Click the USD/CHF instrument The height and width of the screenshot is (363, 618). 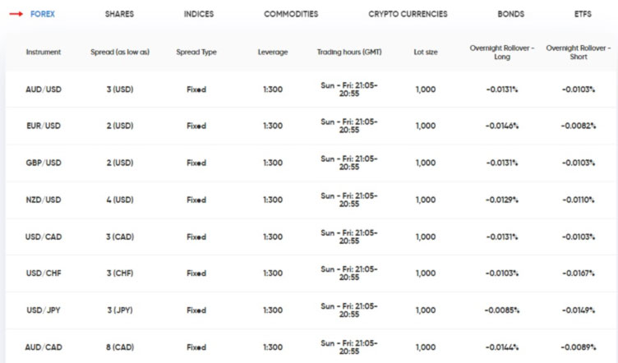coord(44,273)
